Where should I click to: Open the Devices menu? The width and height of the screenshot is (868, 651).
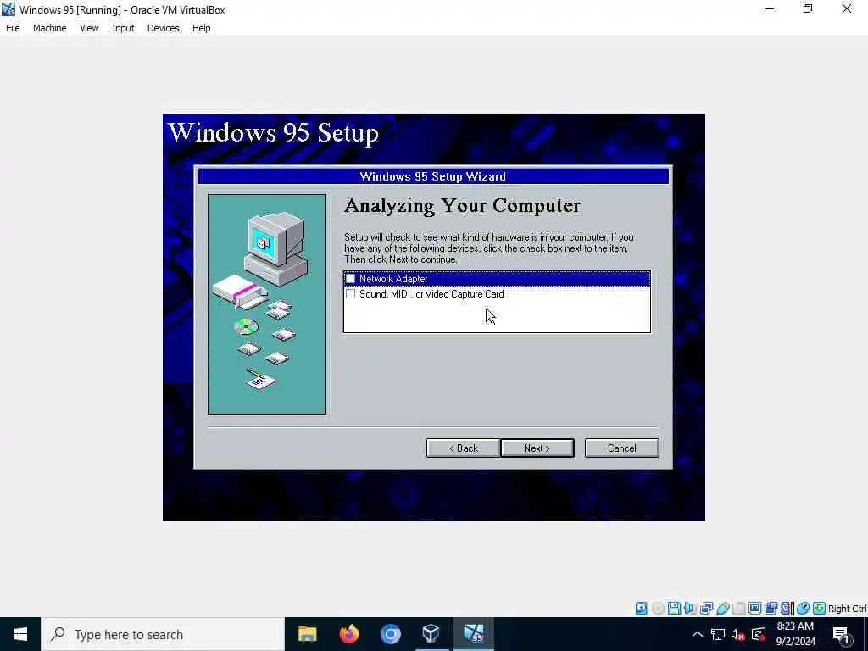[164, 28]
